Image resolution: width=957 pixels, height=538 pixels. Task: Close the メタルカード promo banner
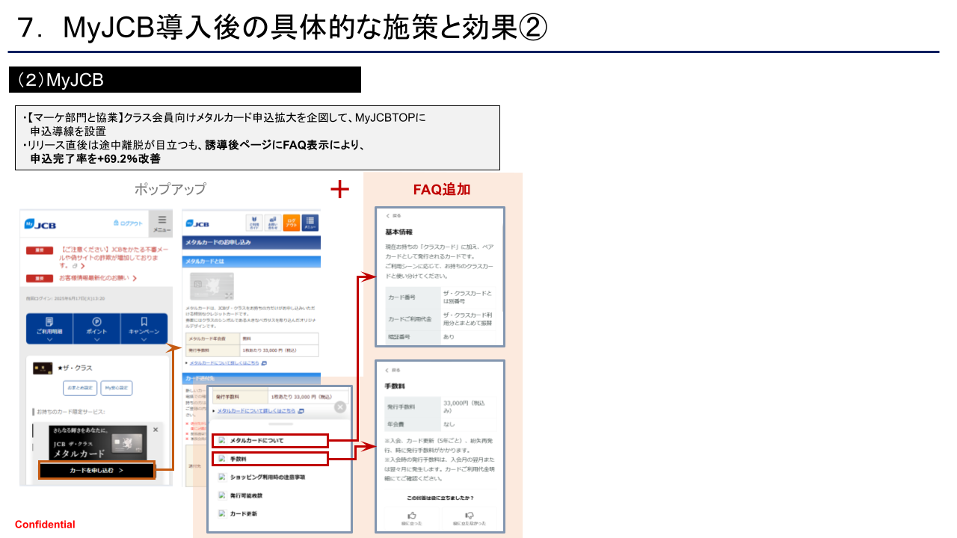tap(156, 430)
